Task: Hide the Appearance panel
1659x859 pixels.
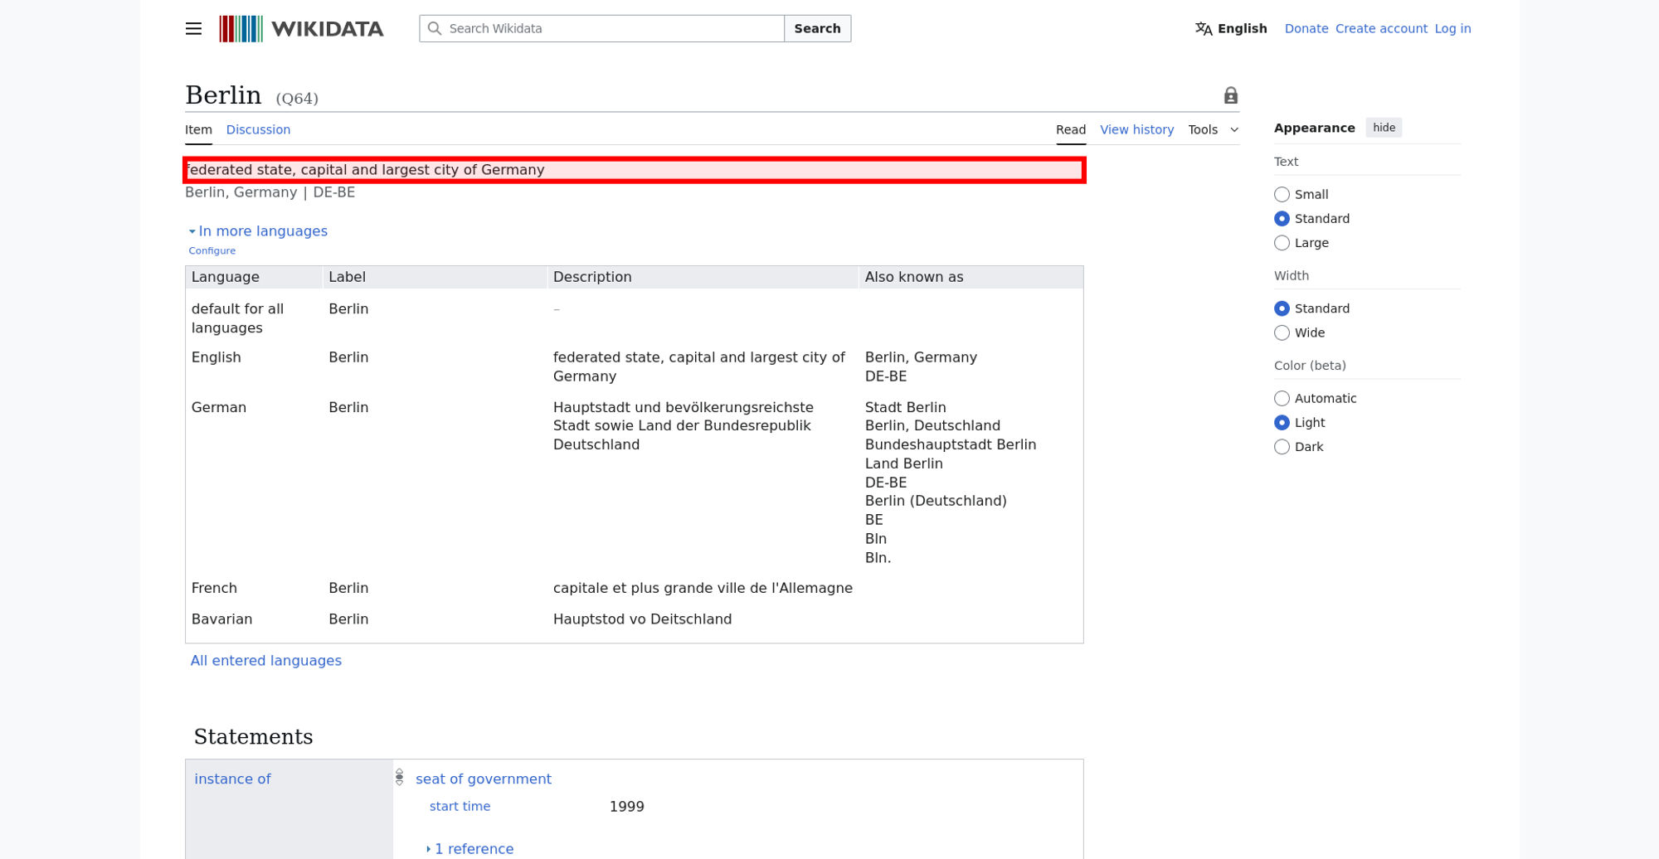Action: (1384, 128)
